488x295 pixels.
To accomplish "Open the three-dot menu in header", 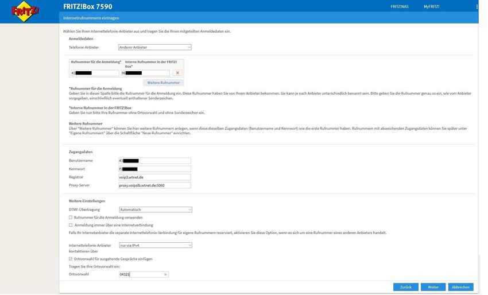I will (477, 6).
